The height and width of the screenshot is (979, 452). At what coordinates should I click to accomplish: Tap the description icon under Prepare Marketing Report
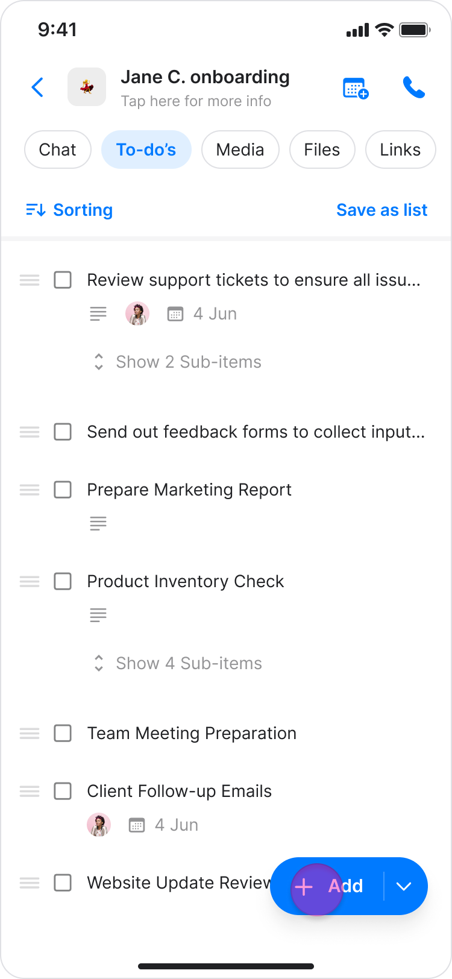[x=98, y=523]
